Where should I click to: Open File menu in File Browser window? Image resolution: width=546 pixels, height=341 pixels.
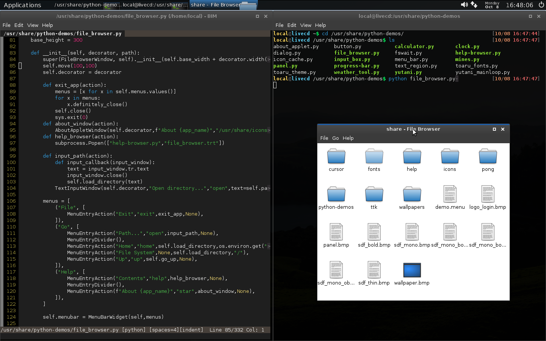click(324, 138)
